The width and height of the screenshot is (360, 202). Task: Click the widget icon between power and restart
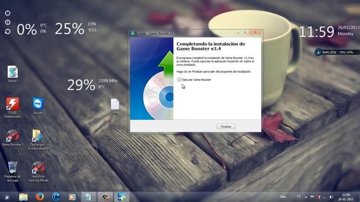7,22
